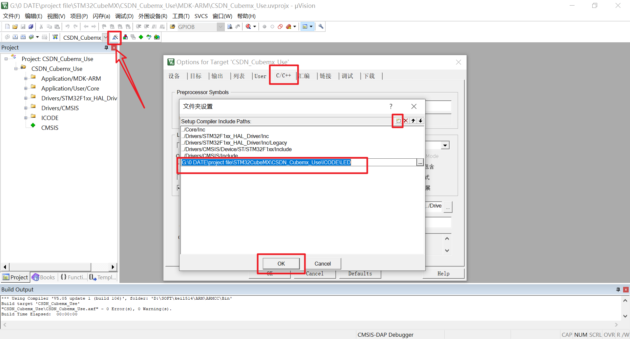Download to flash with the LOAD icon
The image size is (630, 339).
pyautogui.click(x=55, y=37)
